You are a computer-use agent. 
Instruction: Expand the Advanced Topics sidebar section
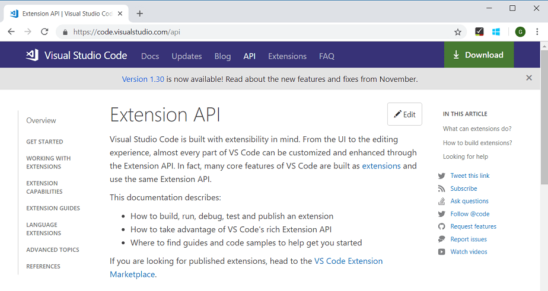coord(52,250)
